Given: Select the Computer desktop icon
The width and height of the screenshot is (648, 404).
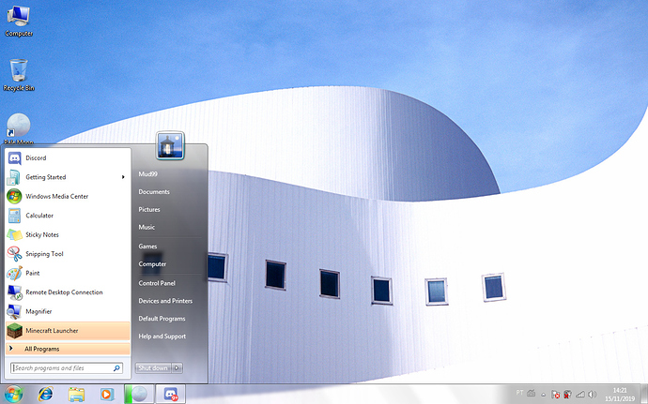Looking at the screenshot, I should tap(19, 22).
